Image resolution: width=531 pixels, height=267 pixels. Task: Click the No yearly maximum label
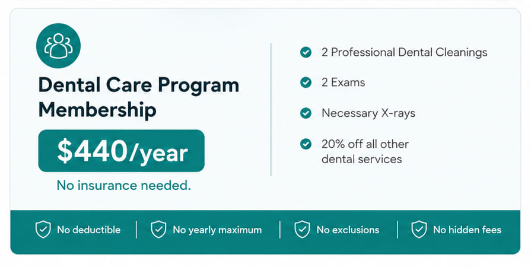pos(217,230)
